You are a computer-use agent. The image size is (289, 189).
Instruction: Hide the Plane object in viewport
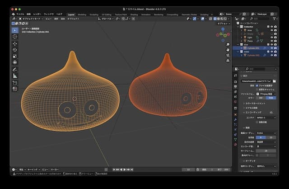tap(272, 41)
